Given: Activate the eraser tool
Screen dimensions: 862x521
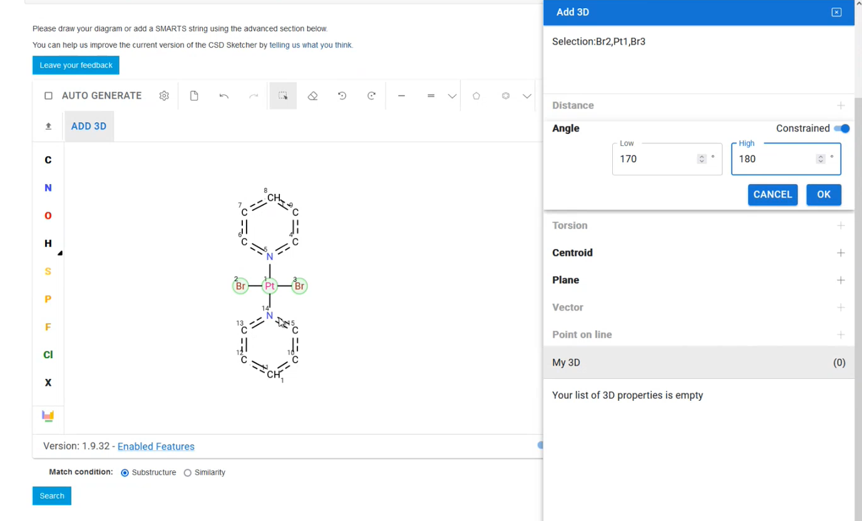Looking at the screenshot, I should (312, 96).
